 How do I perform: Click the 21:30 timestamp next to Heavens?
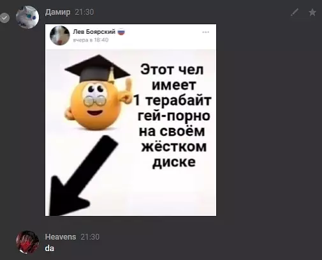(90, 237)
